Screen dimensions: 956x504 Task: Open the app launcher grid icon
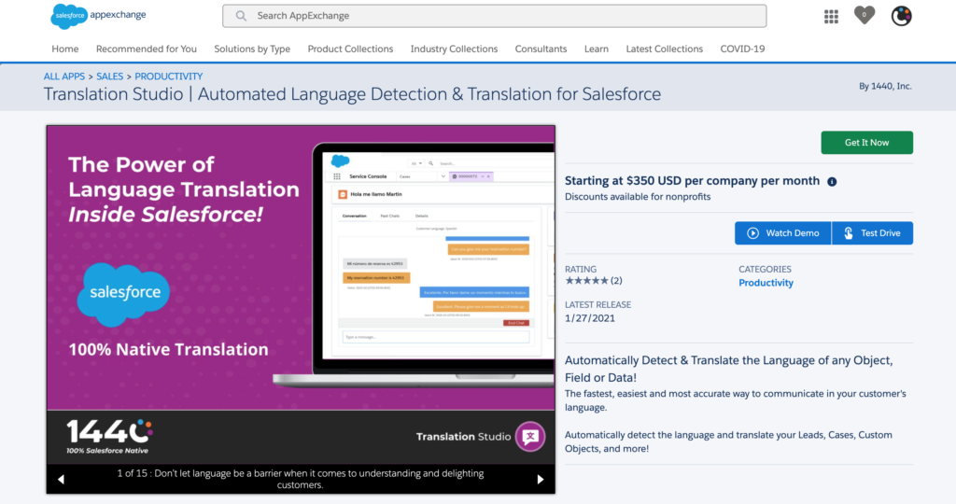click(831, 17)
